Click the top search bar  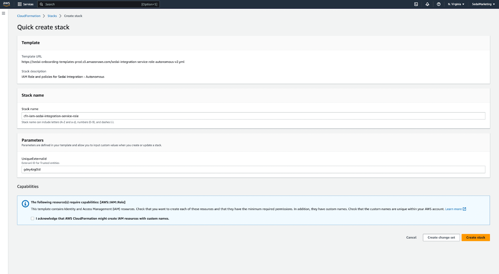pyautogui.click(x=99, y=4)
